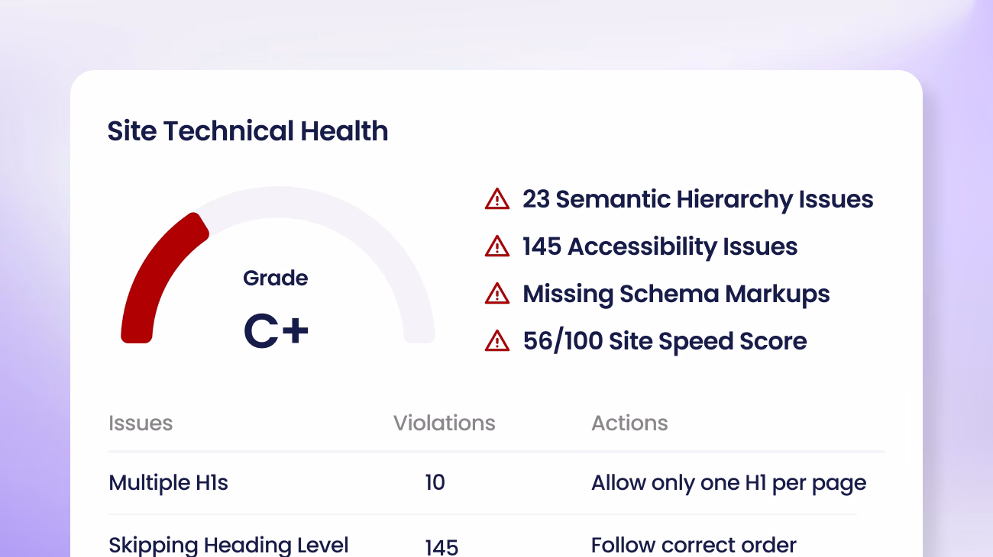
Task: Click the warning icon beside Site Speed Score
Action: (497, 341)
